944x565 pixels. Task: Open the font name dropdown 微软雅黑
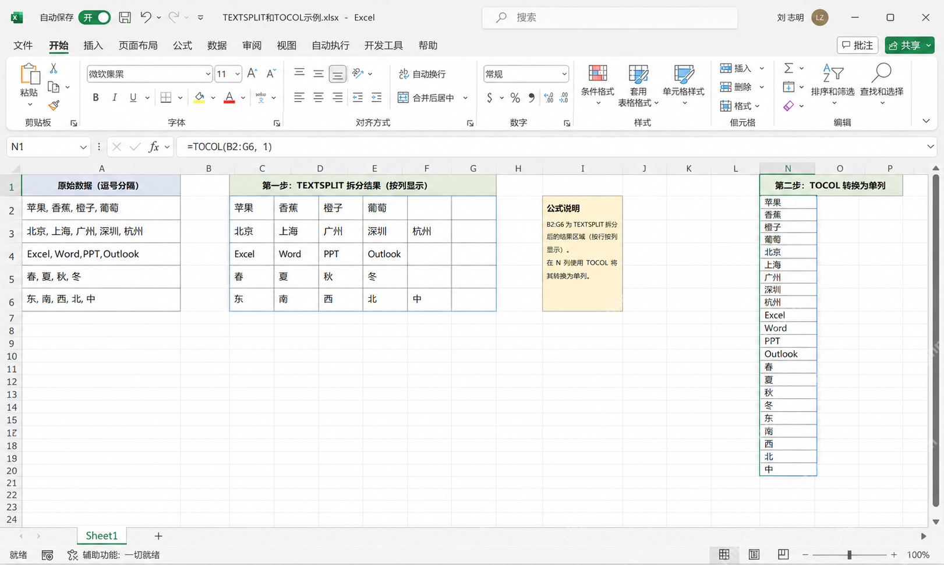208,74
